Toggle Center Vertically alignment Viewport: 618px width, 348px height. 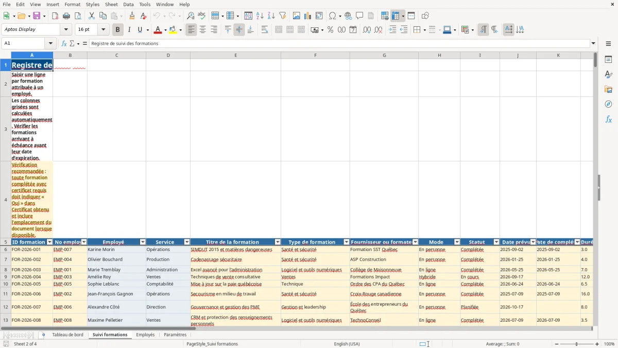pyautogui.click(x=239, y=30)
